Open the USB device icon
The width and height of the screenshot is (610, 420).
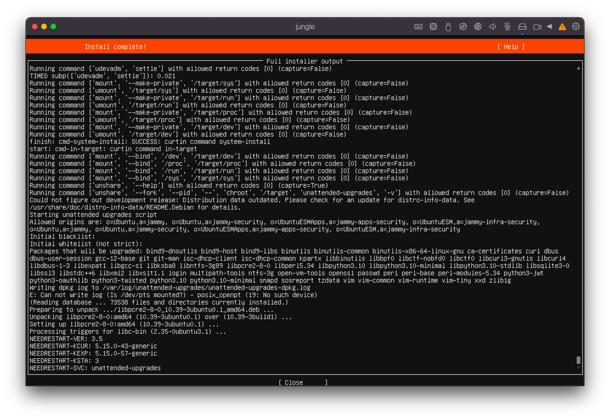pos(448,27)
